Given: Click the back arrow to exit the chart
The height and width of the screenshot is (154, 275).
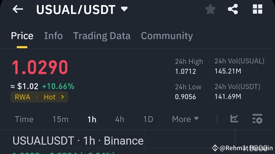Looking at the screenshot, I should tap(17, 9).
